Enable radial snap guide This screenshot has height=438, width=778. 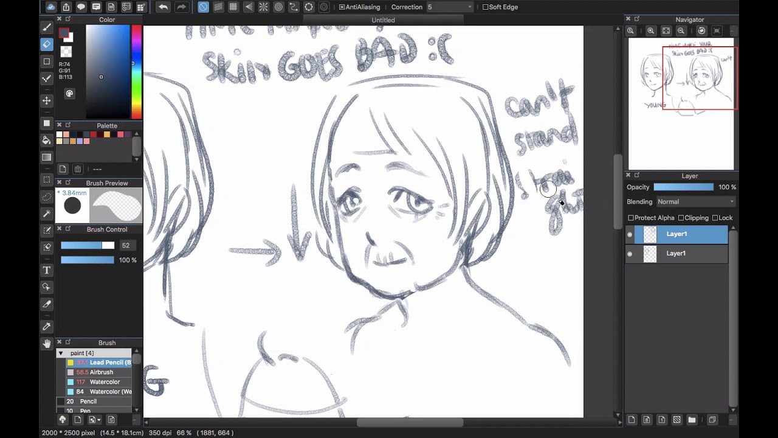pyautogui.click(x=263, y=7)
